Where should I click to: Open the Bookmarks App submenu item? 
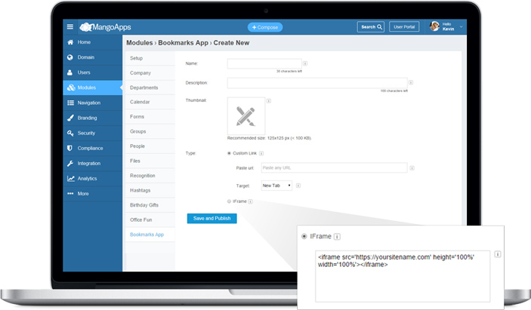pos(150,235)
